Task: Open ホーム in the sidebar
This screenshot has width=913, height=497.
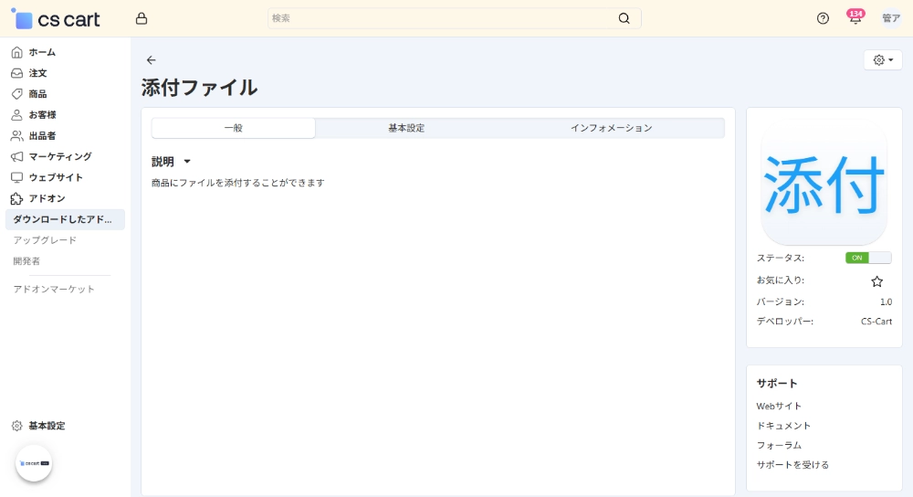Action: (x=42, y=52)
